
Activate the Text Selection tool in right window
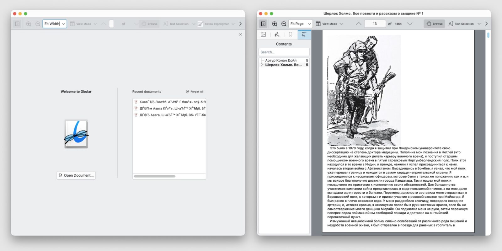461,24
